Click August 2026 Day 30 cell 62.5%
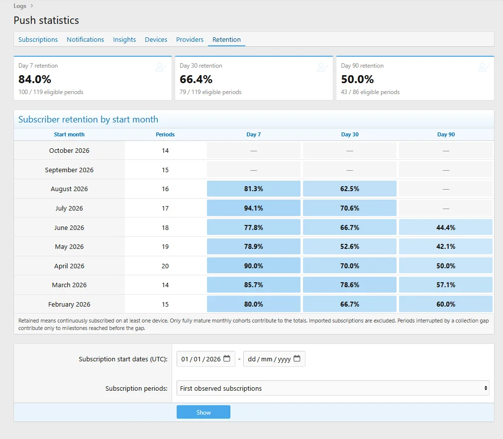The height and width of the screenshot is (439, 503). coord(350,189)
